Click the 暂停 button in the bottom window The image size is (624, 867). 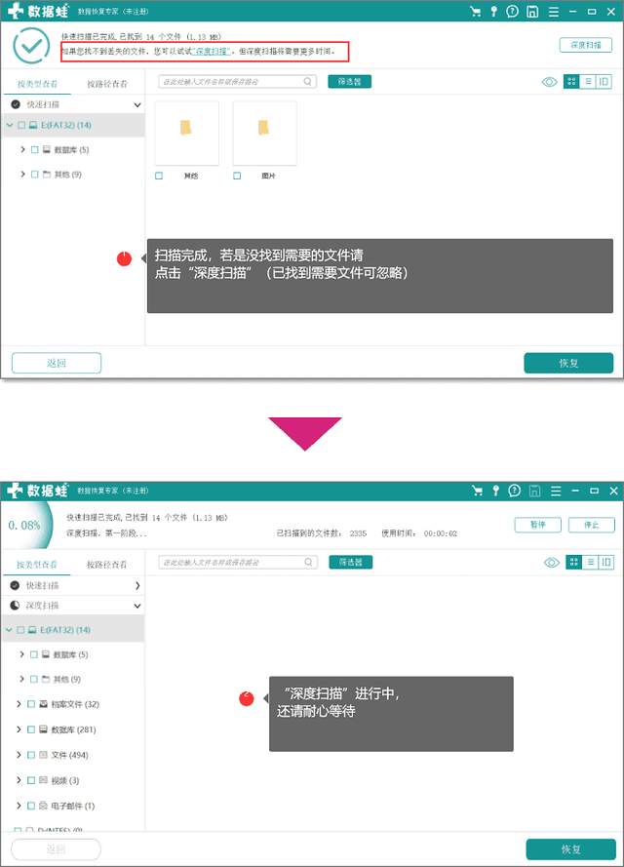click(537, 525)
